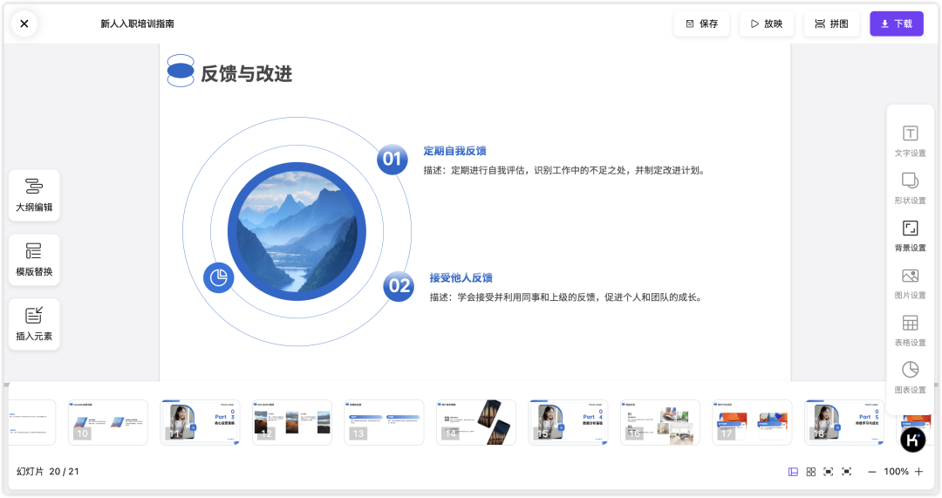The height and width of the screenshot is (498, 942).
Task: Select description text about 同事和上级的反馈
Action: click(x=567, y=297)
